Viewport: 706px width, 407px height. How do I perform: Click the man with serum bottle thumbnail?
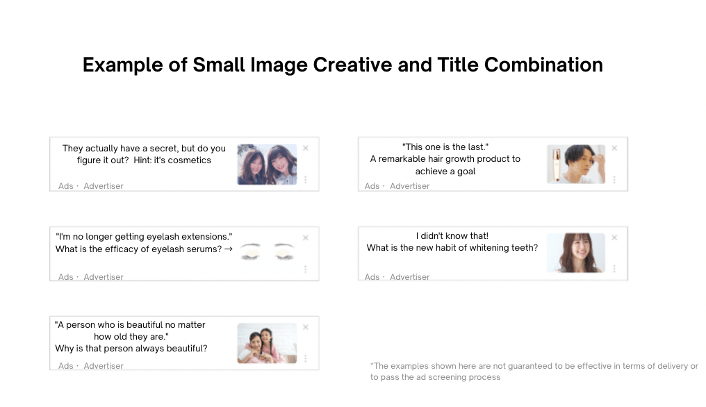576,164
